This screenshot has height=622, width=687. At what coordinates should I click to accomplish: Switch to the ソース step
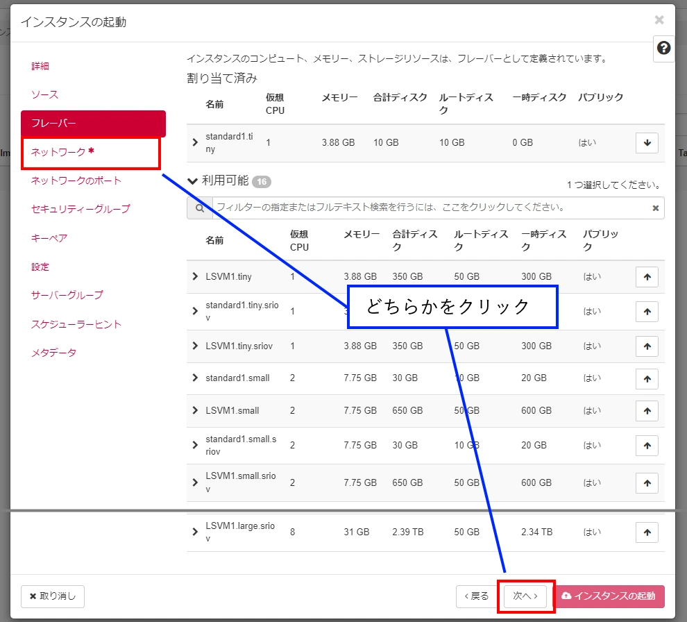(x=45, y=94)
